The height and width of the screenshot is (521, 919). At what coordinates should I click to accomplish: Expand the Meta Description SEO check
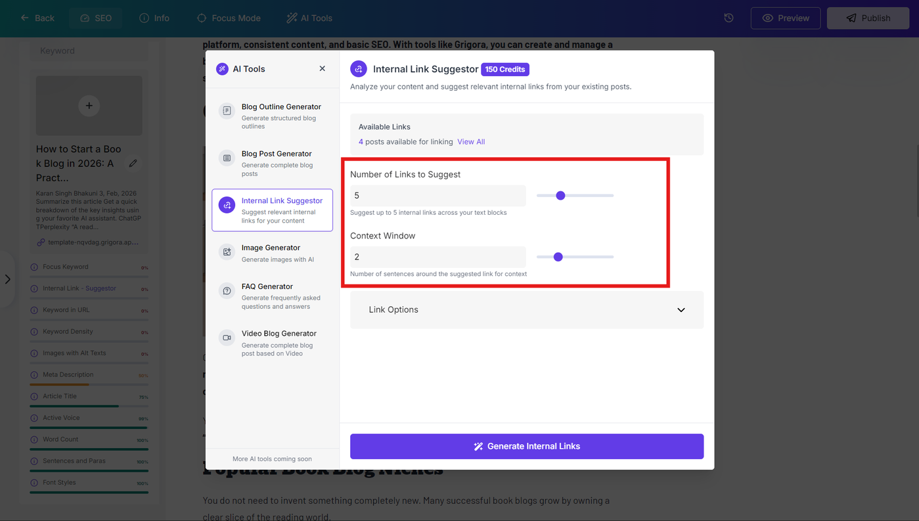pos(89,375)
